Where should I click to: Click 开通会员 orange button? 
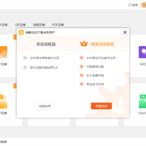101,106
